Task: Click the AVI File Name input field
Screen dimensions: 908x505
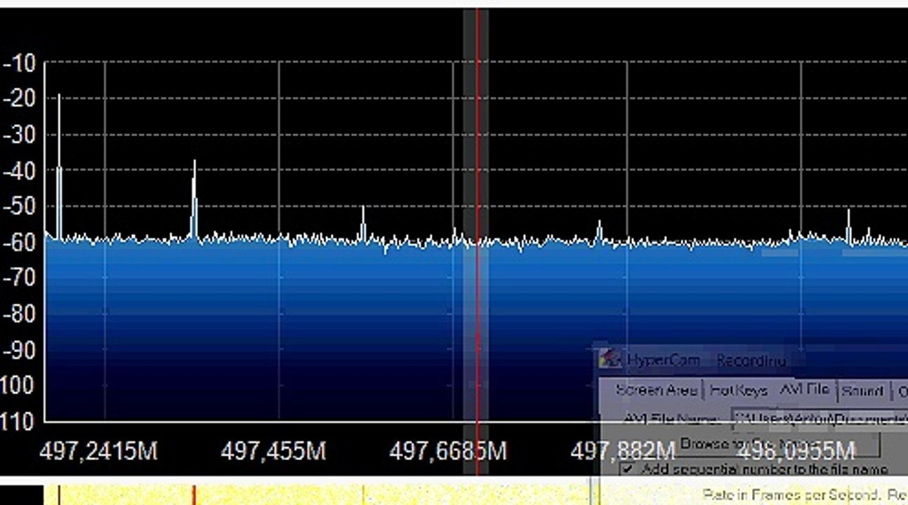Action: click(x=819, y=419)
